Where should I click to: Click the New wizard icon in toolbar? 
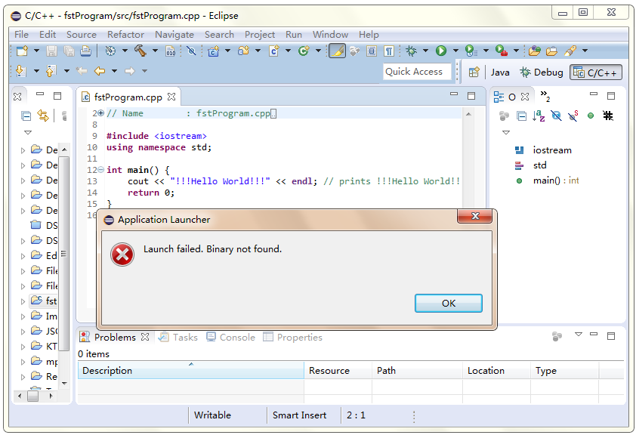pyautogui.click(x=22, y=51)
